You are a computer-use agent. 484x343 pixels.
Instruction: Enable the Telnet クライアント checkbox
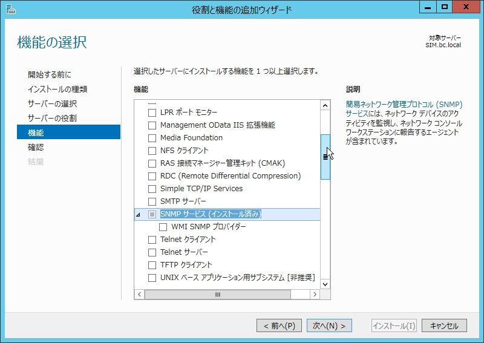click(152, 240)
